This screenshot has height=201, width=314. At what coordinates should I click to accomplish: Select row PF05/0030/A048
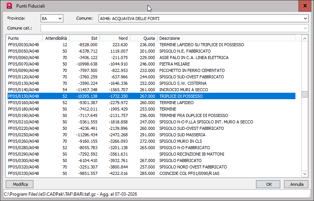coord(151,45)
